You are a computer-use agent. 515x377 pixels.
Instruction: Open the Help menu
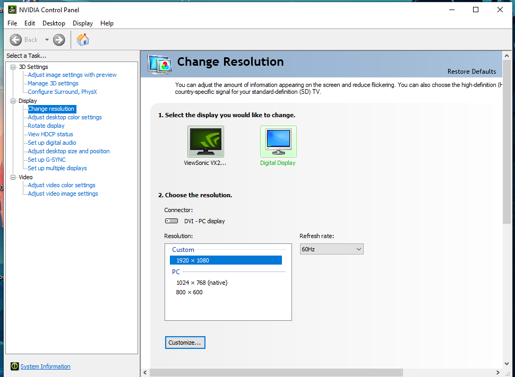107,23
